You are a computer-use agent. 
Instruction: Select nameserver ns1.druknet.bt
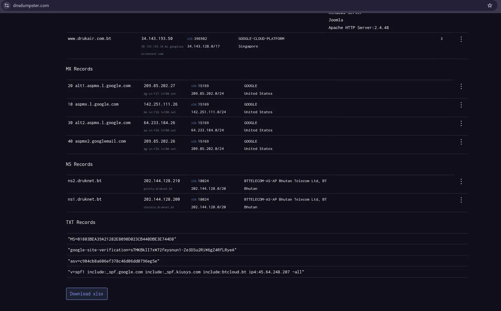click(x=85, y=199)
